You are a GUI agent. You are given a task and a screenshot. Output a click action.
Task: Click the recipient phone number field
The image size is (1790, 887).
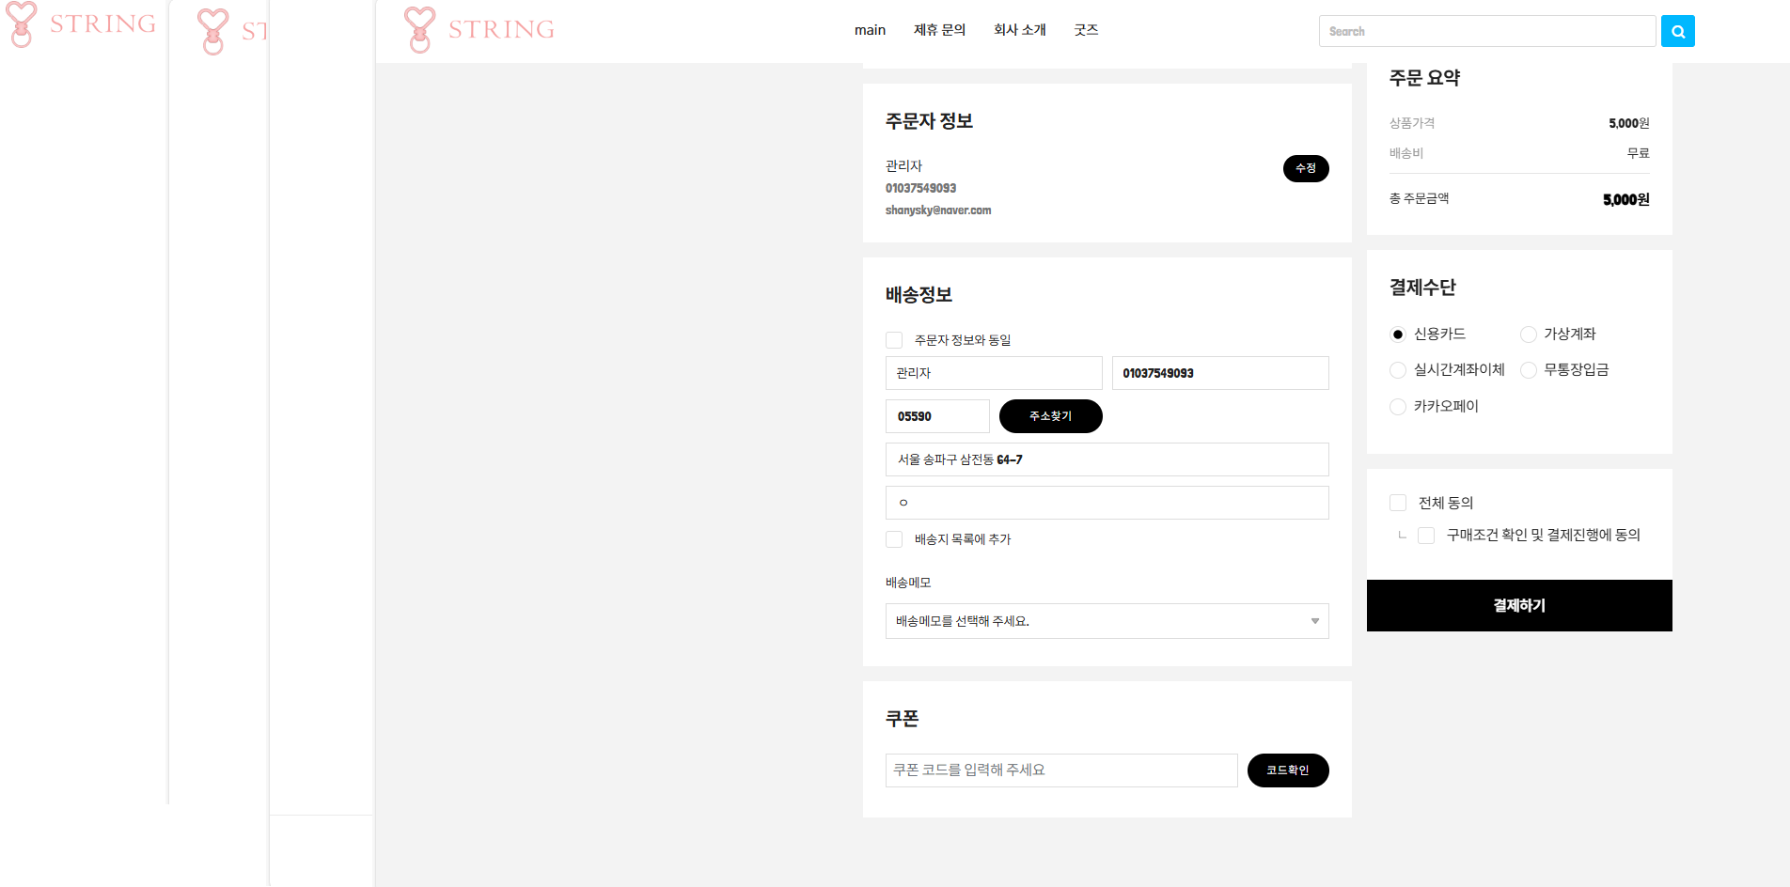(x=1220, y=373)
